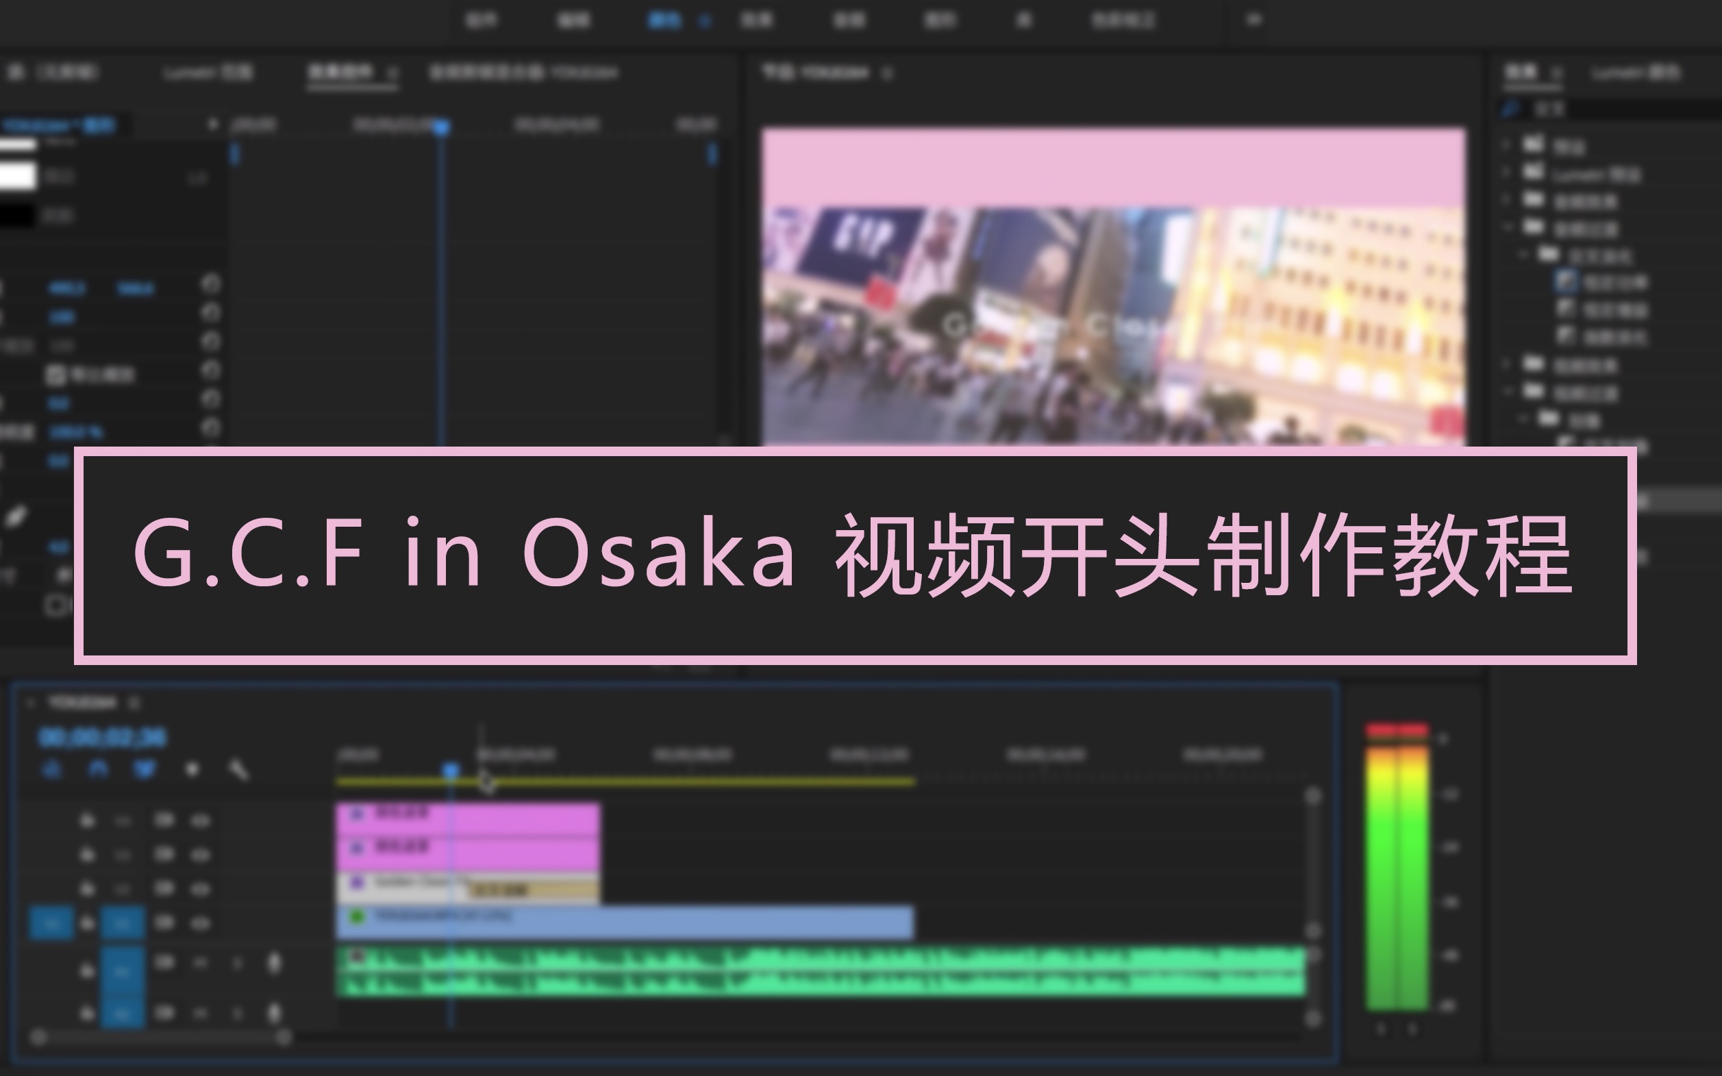Expand the 预设 bin in the Effects panel
The width and height of the screenshot is (1722, 1076).
pos(1506,145)
